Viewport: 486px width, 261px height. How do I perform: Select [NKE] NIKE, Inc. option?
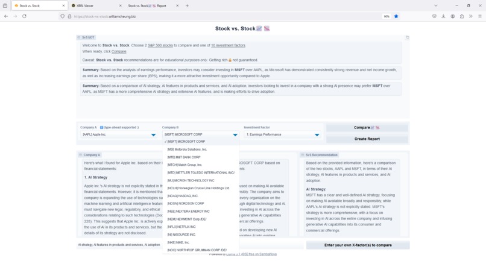(x=201, y=242)
